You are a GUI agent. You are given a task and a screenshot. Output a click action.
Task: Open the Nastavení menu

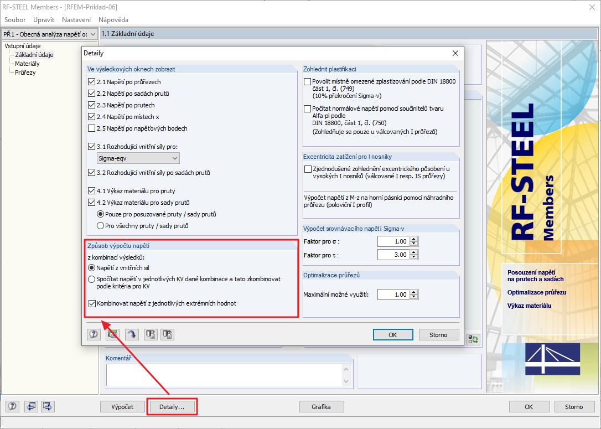pos(76,19)
